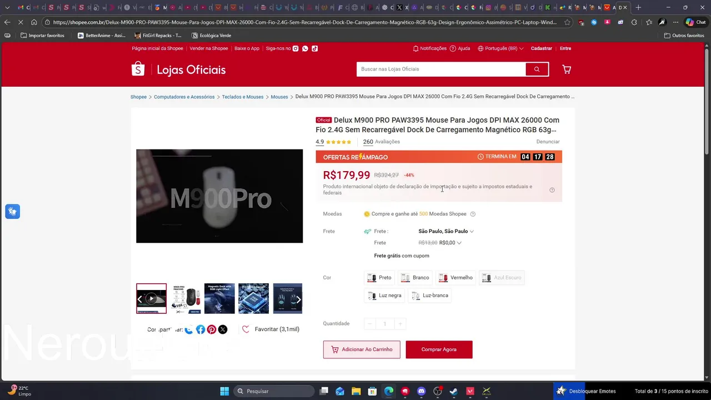Screen dimensions: 711x400
Task: Share product via Pinterest icon
Action: (212, 329)
